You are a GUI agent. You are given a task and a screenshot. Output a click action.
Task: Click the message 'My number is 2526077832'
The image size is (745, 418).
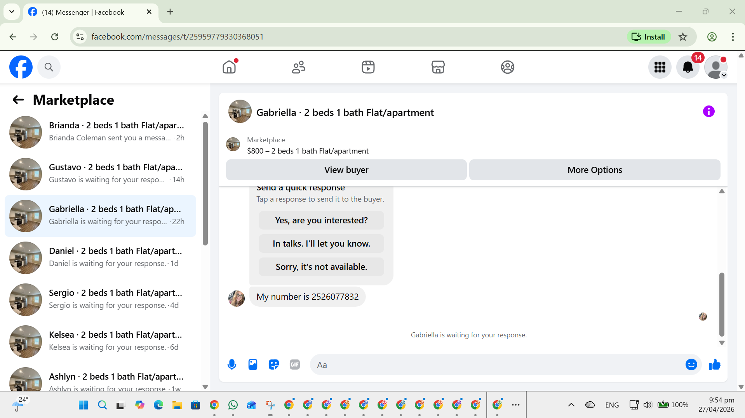click(x=307, y=297)
